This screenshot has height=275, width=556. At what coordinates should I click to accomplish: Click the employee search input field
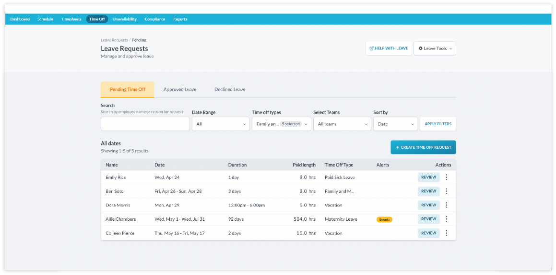tap(145, 124)
